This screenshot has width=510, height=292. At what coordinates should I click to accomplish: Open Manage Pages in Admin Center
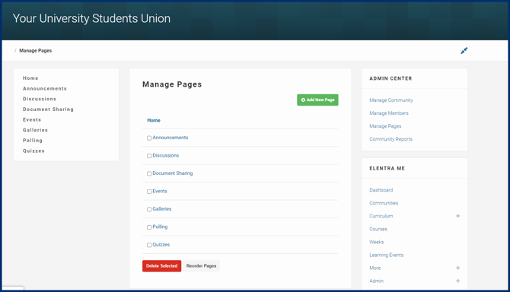pos(385,126)
